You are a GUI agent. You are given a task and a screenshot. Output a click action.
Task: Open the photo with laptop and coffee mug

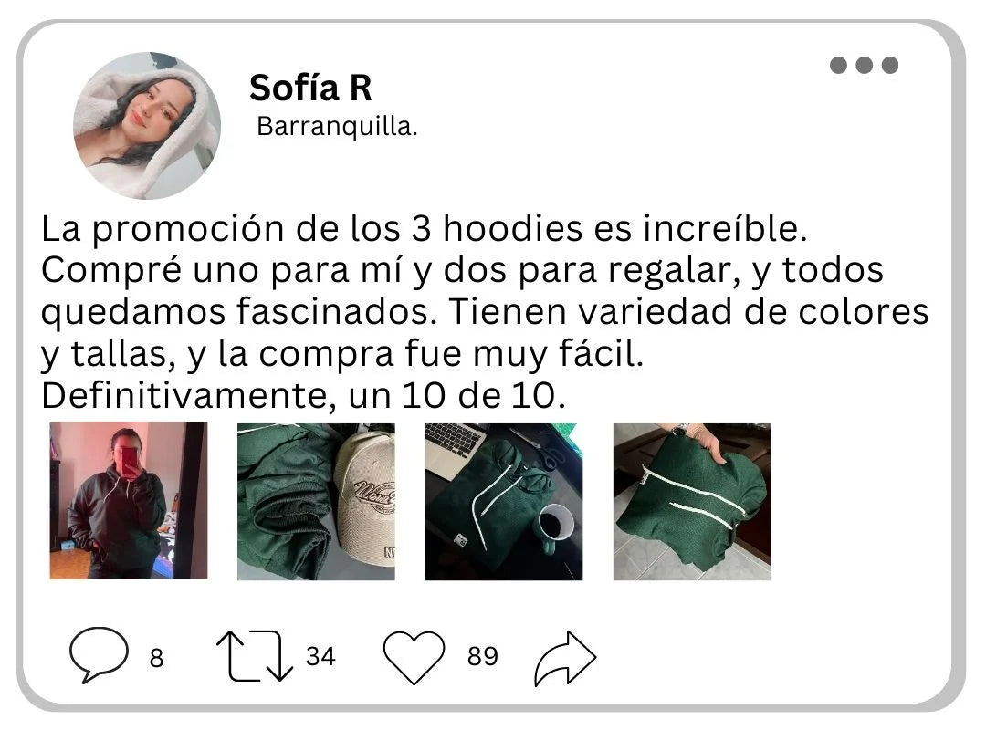(504, 501)
